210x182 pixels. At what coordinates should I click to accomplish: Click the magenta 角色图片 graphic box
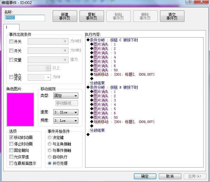pyautogui.click(x=20, y=110)
